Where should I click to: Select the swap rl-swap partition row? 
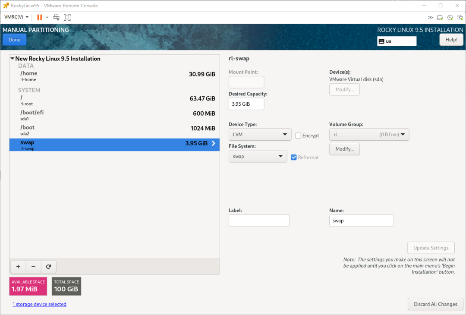pyautogui.click(x=114, y=145)
